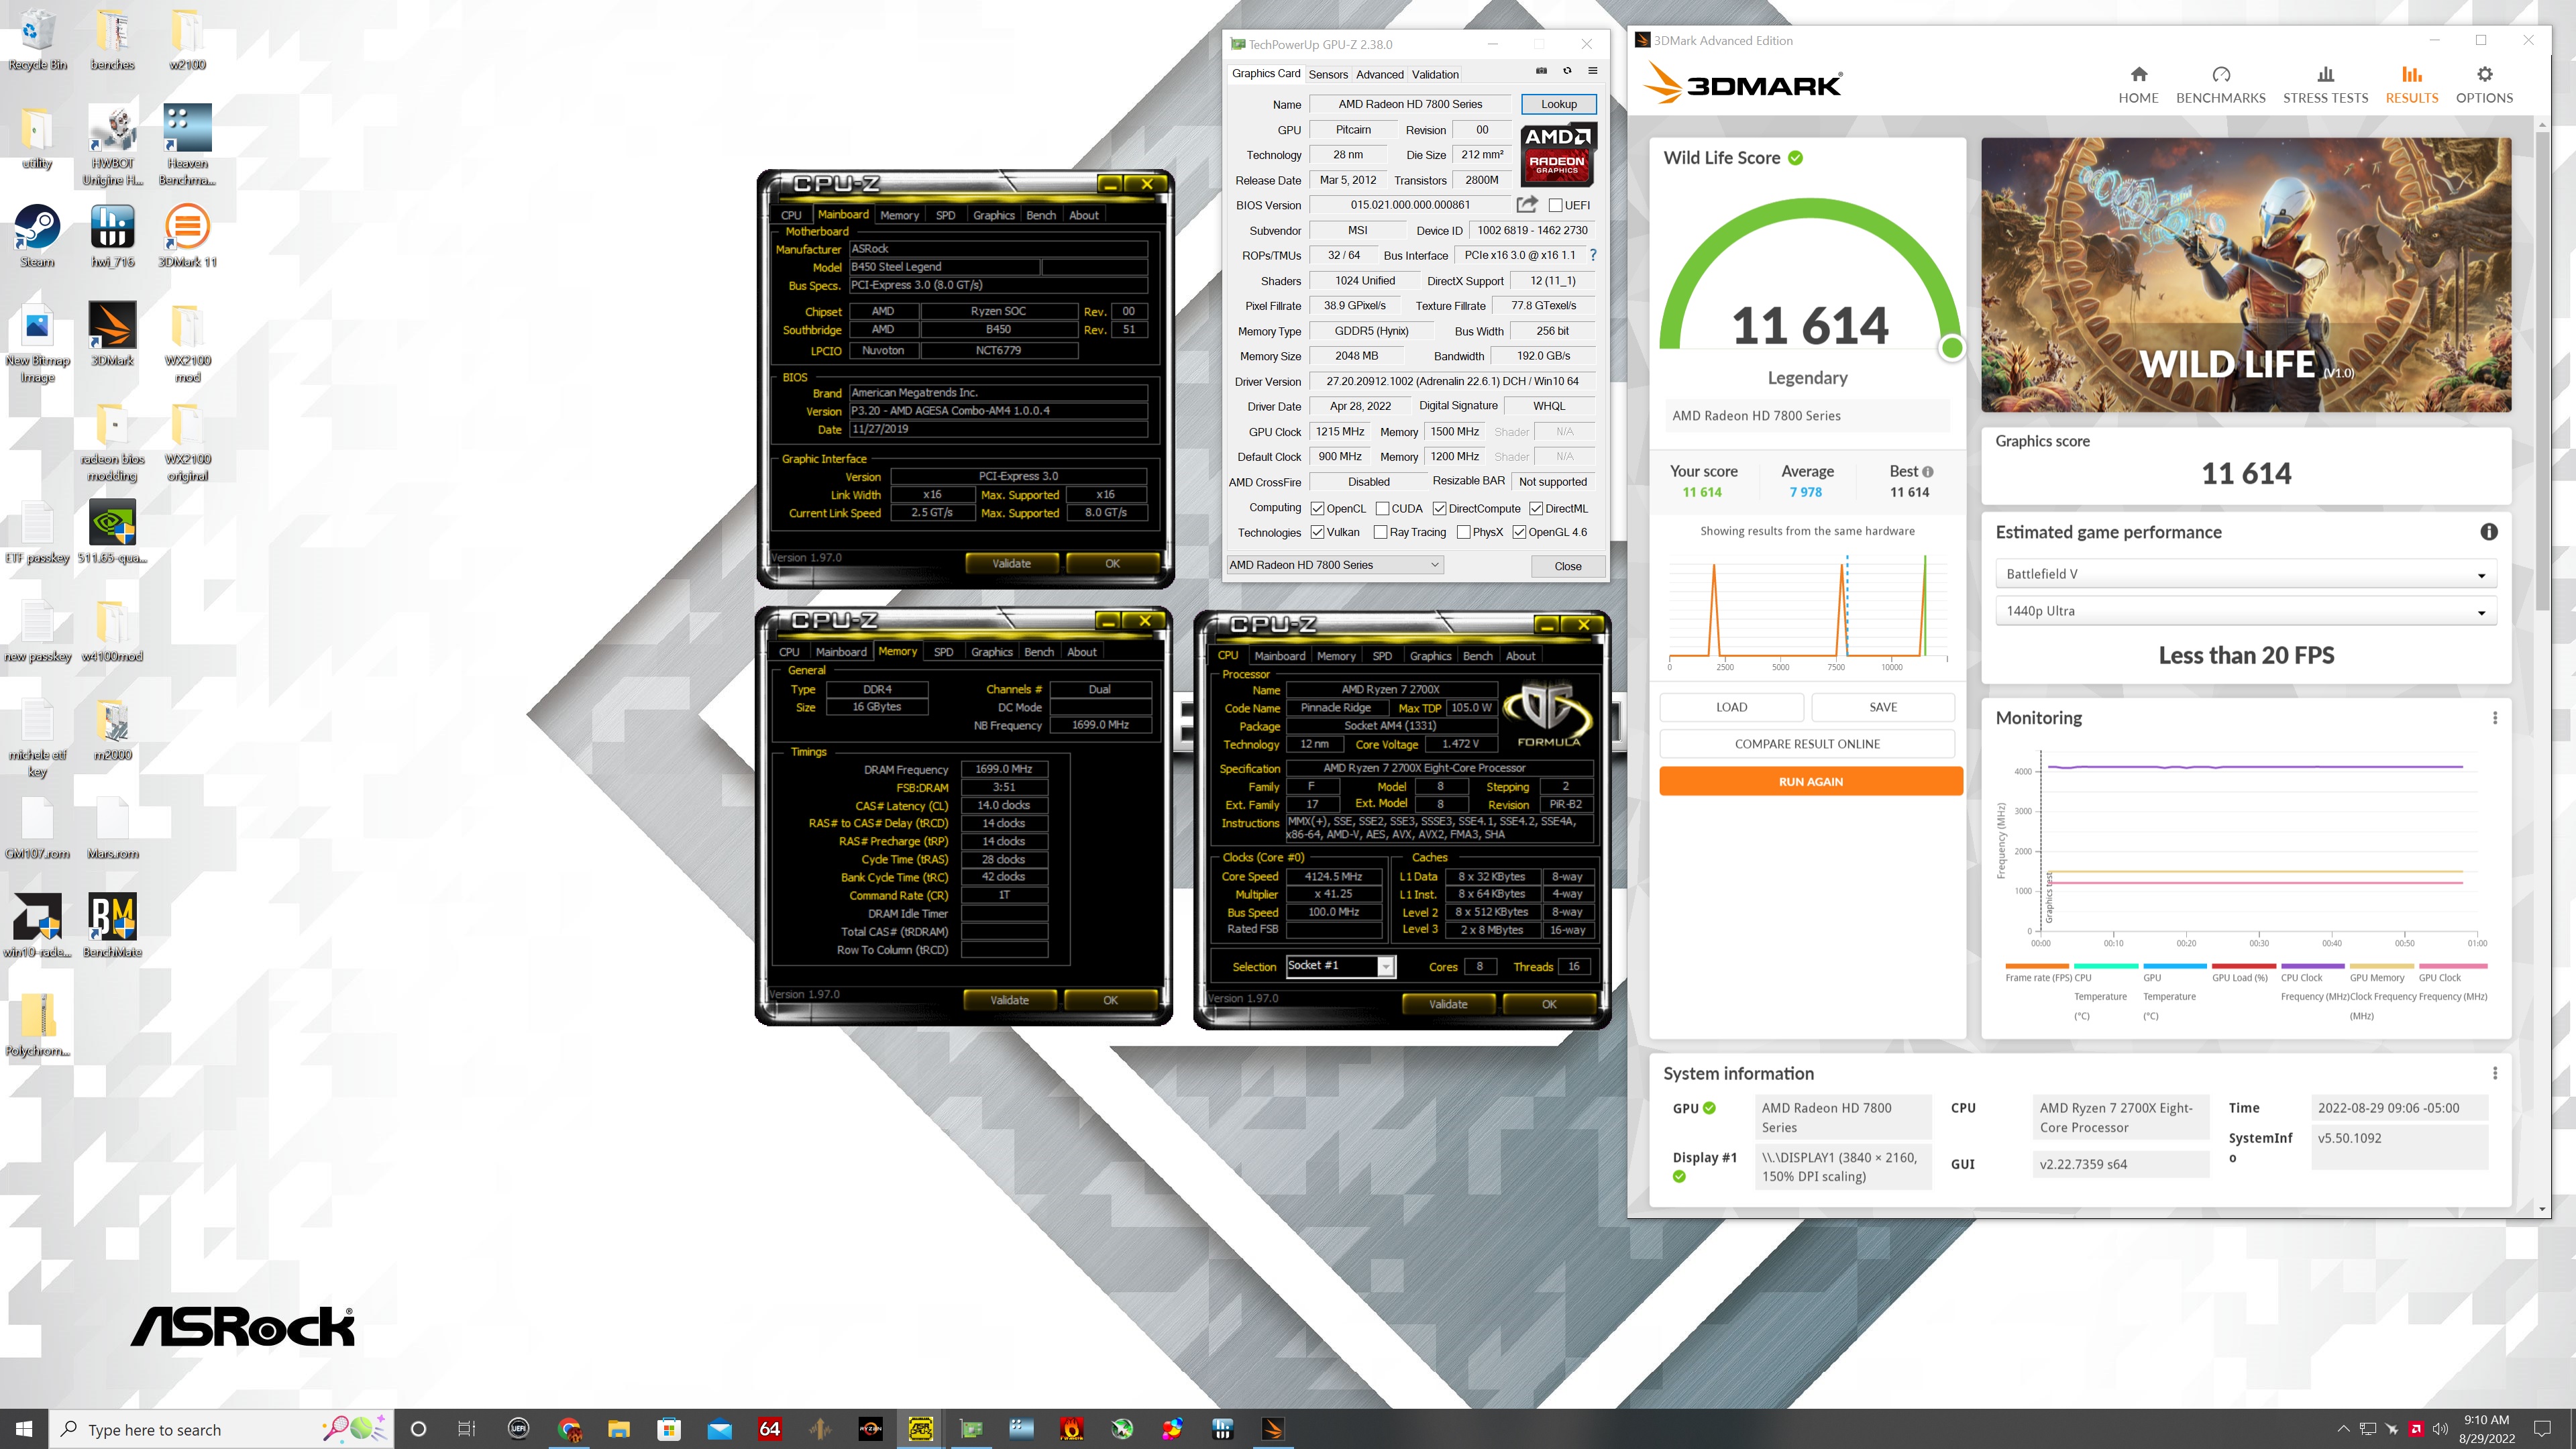
Task: Open Bench tab in CPU-Z Memory window
Action: pyautogui.click(x=1039, y=652)
